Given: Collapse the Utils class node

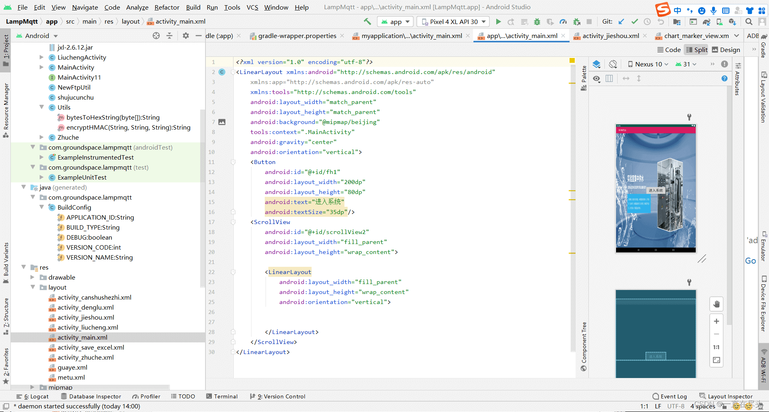Looking at the screenshot, I should (x=42, y=107).
